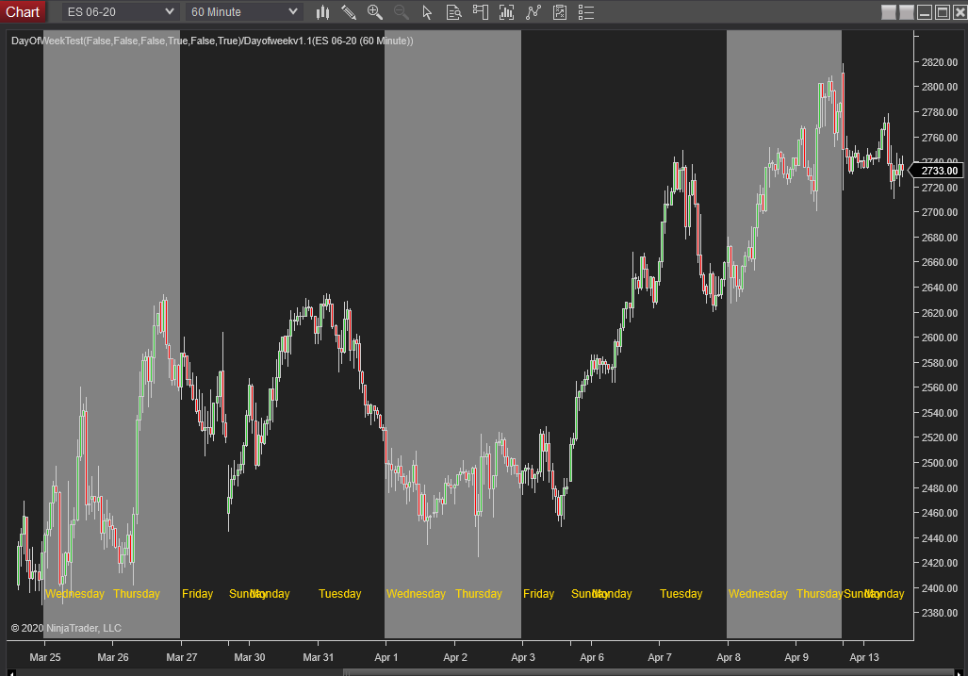
Task: Click the DayOfWeekTest indicator label text
Action: tap(212, 41)
